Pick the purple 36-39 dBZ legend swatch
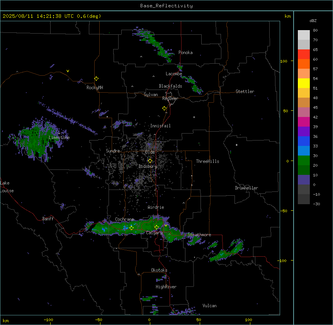Viewport: 333px width, 325px height. click(x=304, y=132)
